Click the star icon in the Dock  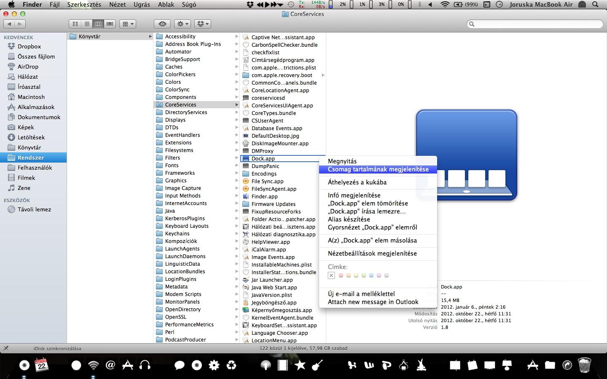coord(300,365)
